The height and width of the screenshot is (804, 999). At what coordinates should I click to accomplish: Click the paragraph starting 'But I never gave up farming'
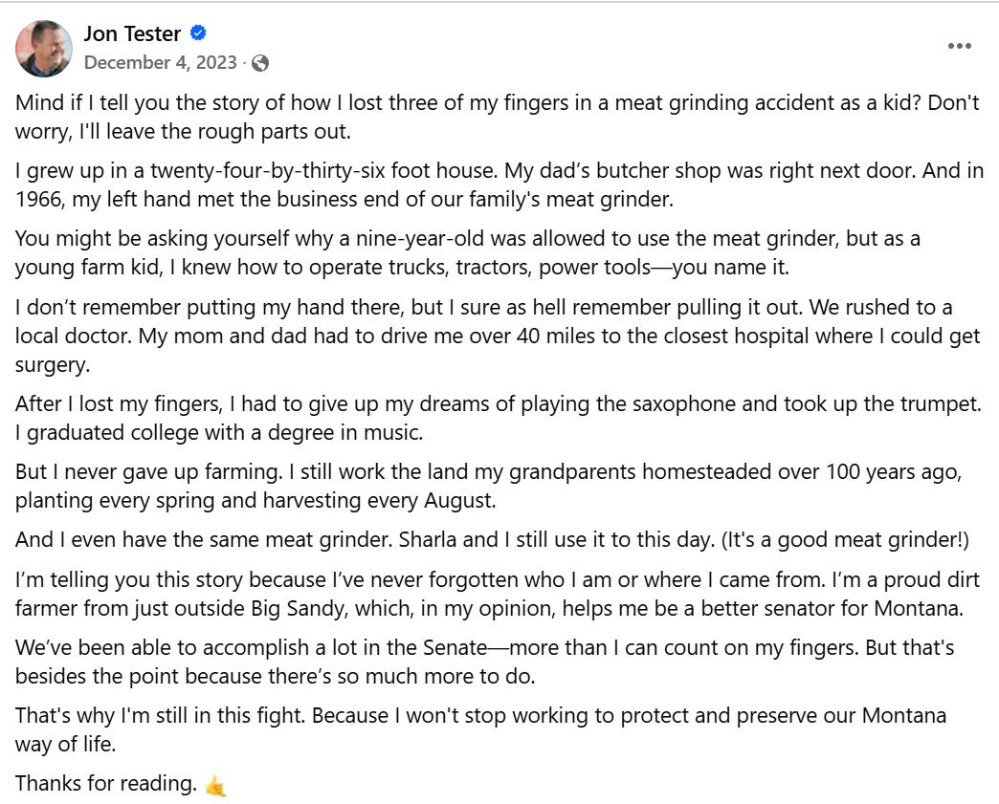coord(489,486)
